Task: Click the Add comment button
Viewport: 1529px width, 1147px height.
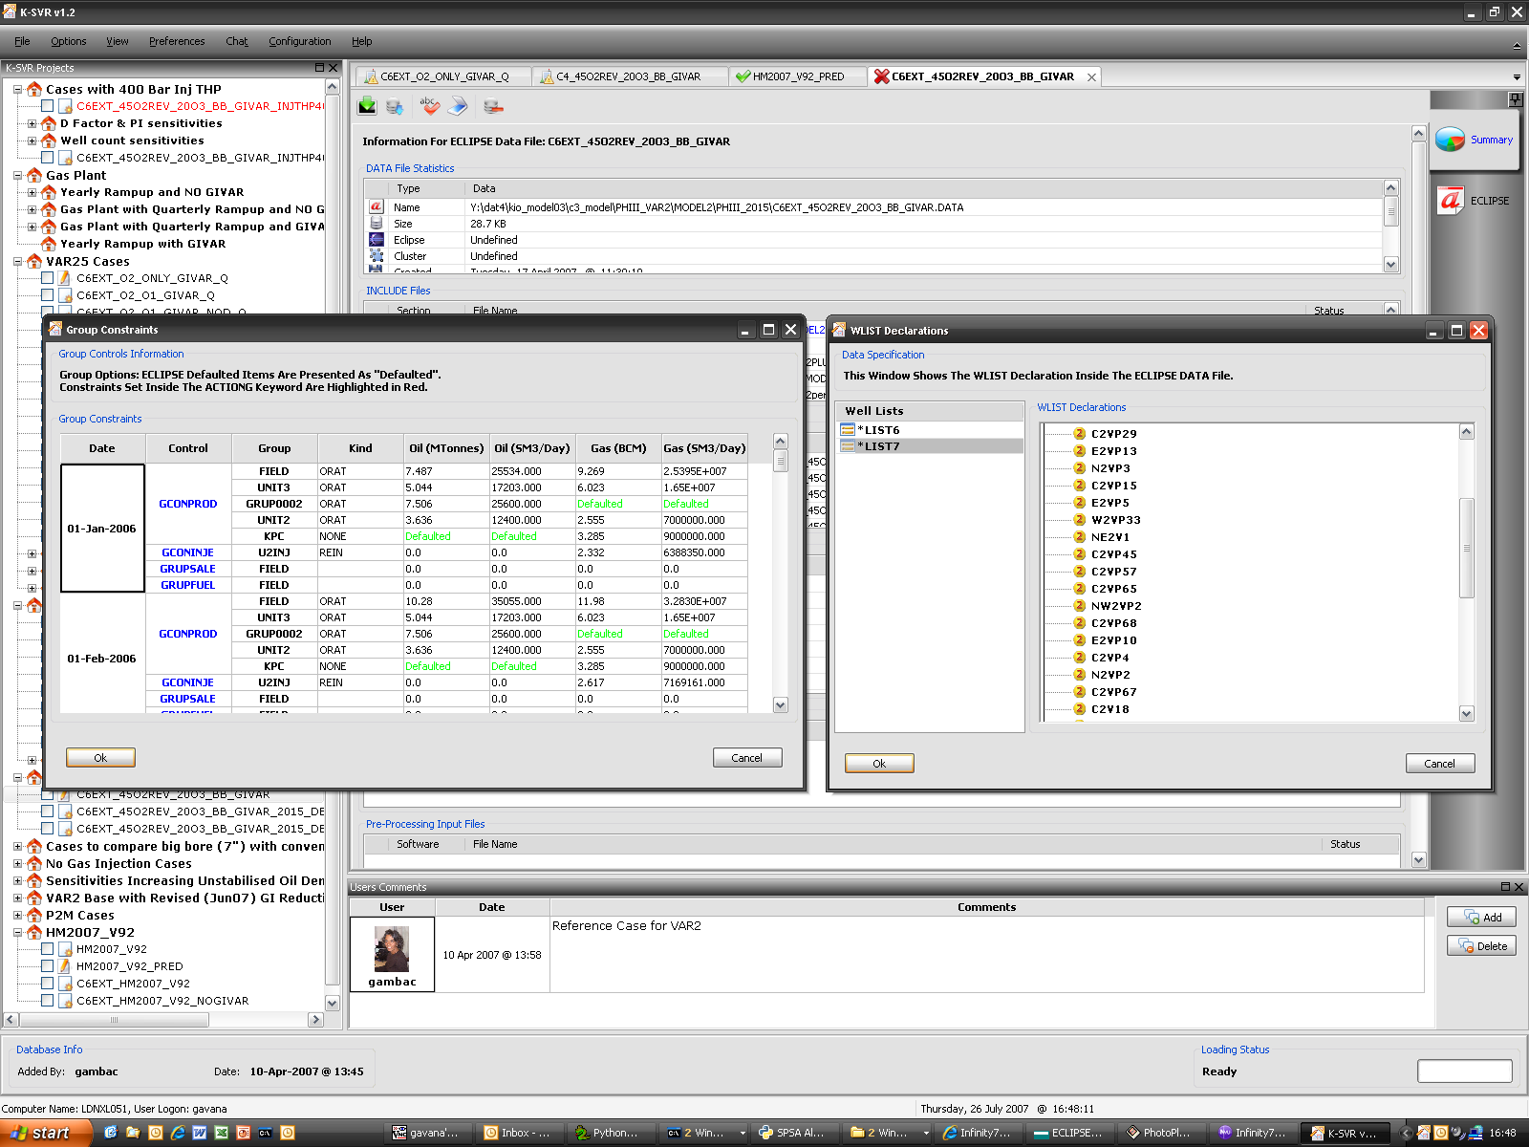Action: [x=1481, y=917]
